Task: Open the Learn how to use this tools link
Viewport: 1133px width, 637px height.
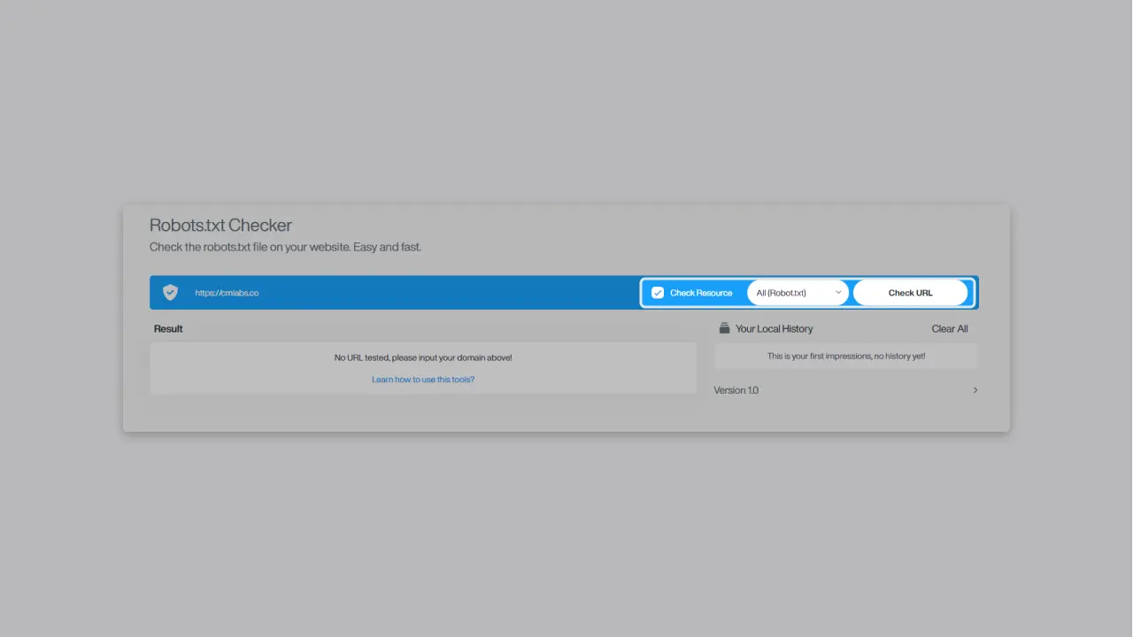Action: [x=423, y=379]
